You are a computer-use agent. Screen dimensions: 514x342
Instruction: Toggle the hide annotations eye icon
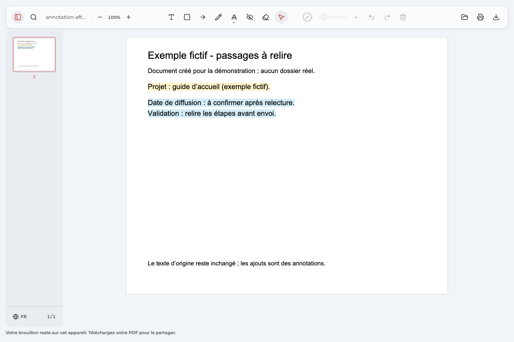[x=250, y=17]
